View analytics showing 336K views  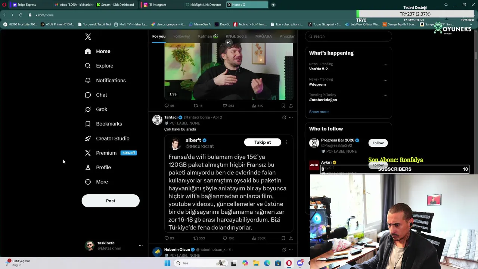(x=259, y=238)
